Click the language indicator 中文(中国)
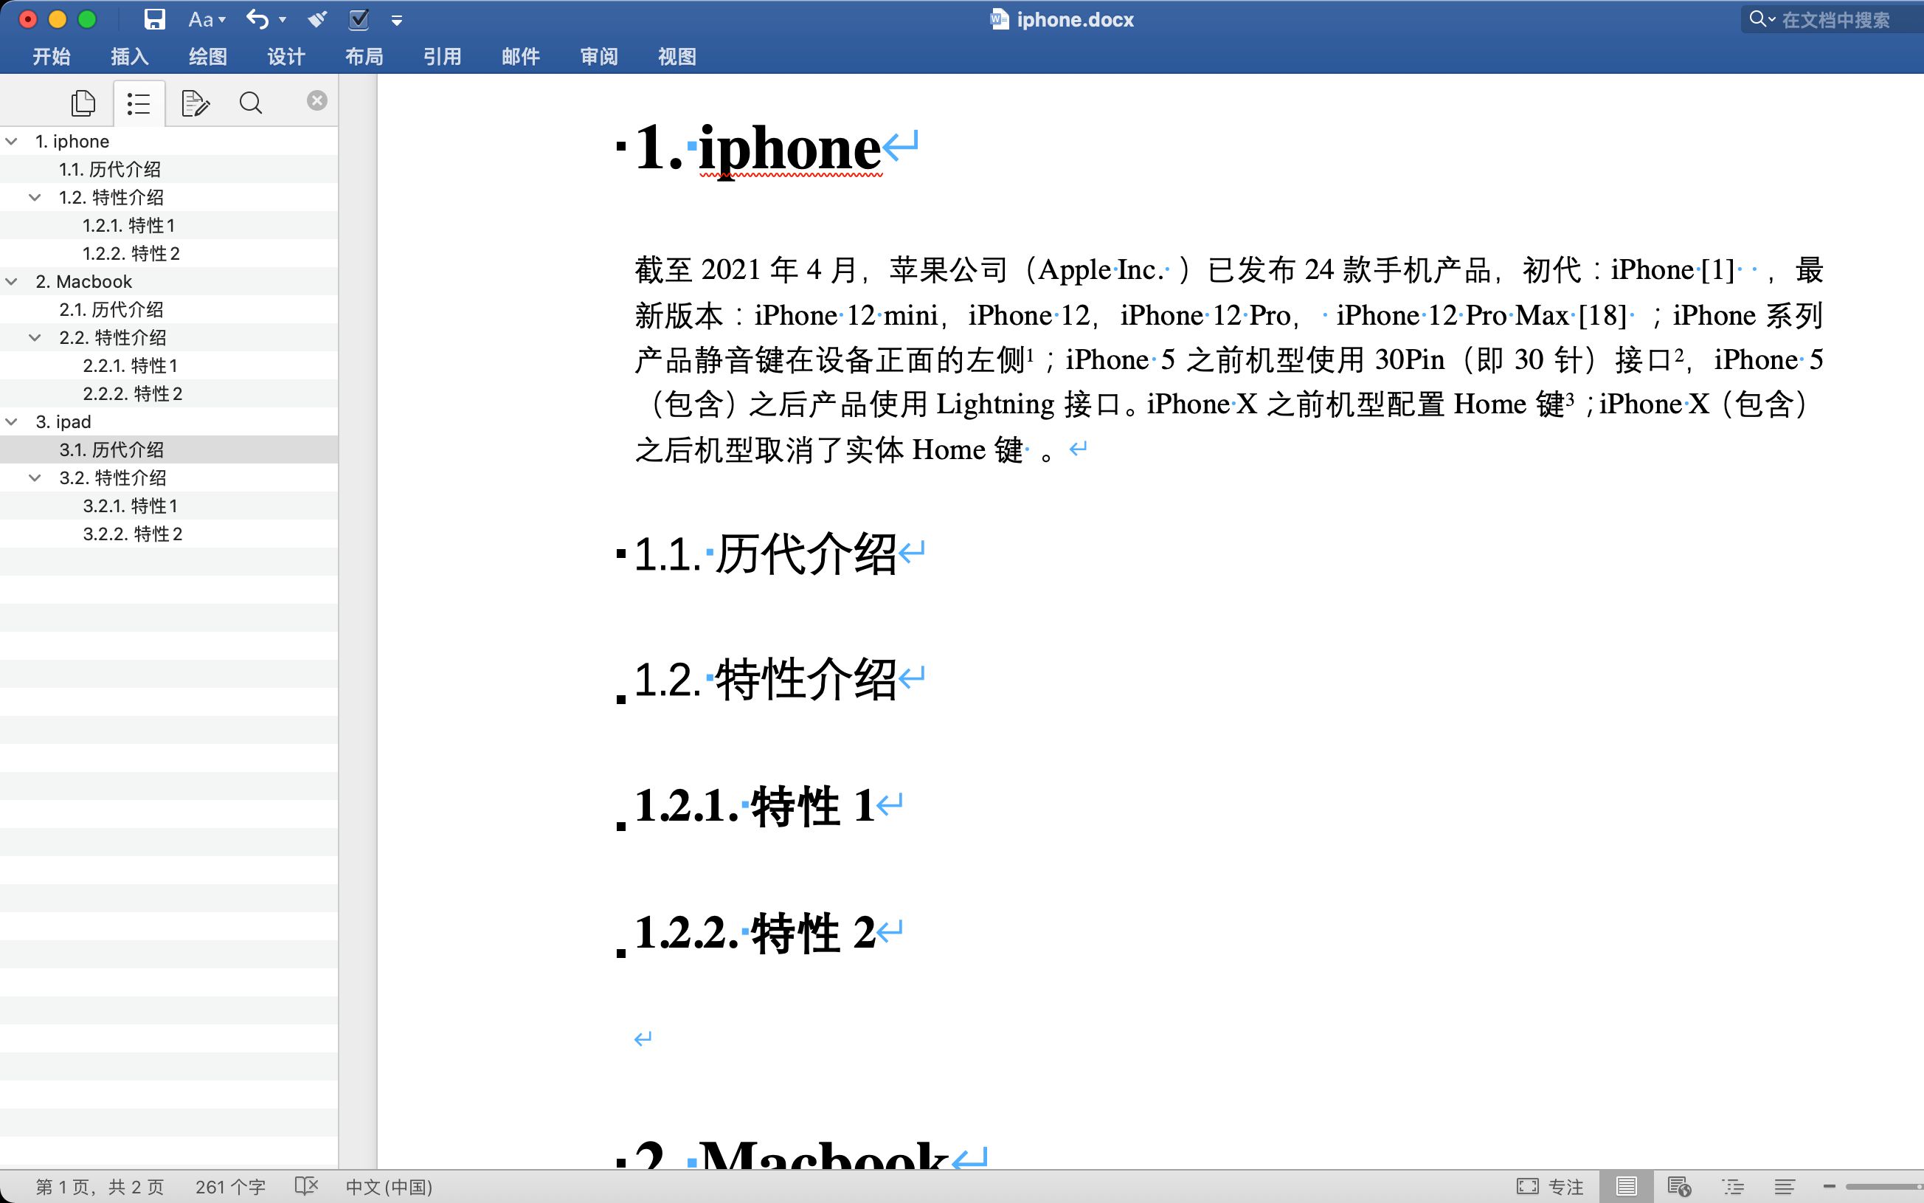1924x1203 pixels. [x=389, y=1187]
